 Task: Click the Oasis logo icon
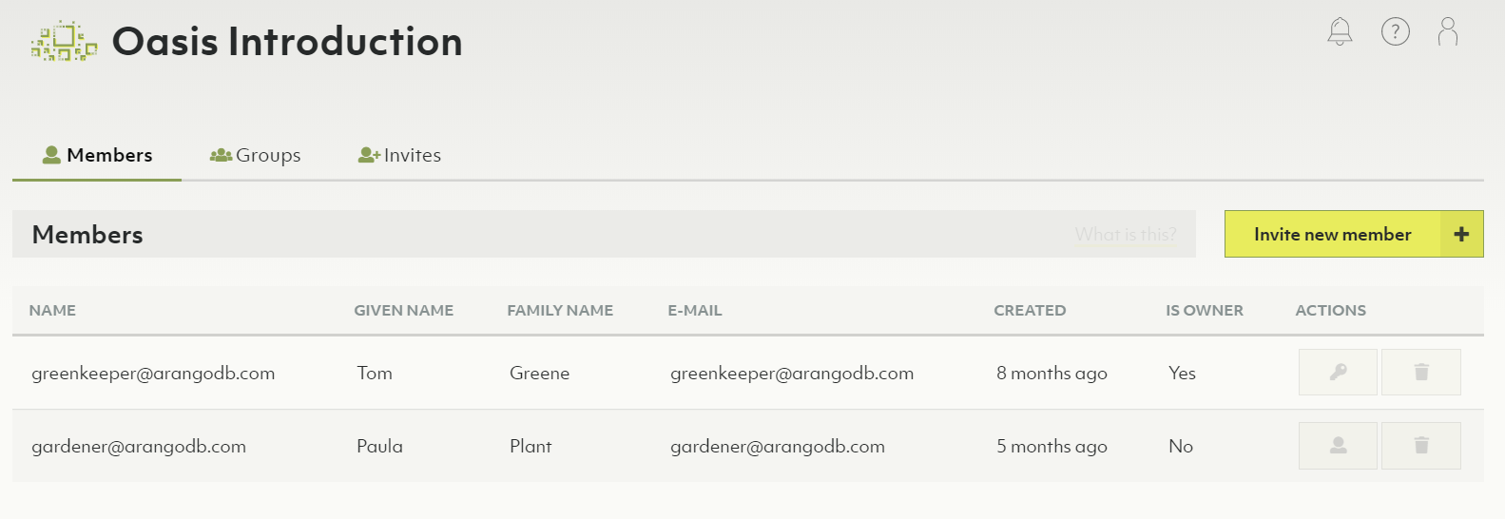pos(64,42)
